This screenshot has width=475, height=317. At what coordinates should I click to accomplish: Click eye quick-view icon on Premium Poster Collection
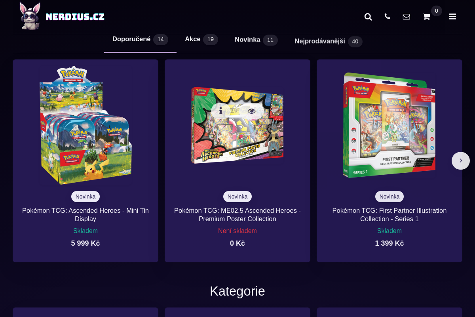pyautogui.click(x=252, y=111)
